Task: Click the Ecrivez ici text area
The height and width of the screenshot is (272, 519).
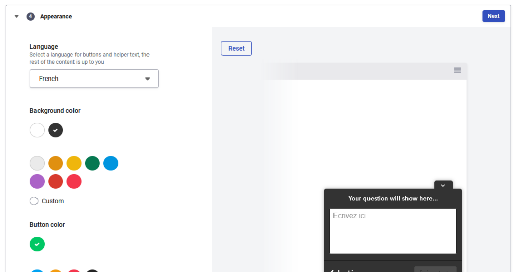Action: [x=393, y=231]
